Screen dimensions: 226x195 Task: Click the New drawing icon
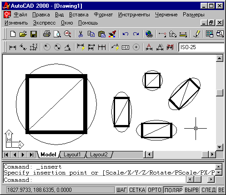point(13,34)
